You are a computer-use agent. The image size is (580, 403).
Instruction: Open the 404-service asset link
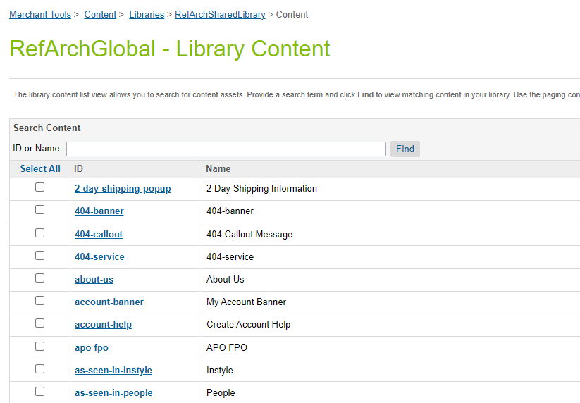[99, 257]
